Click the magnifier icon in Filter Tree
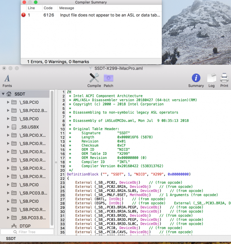 tap(15, 232)
